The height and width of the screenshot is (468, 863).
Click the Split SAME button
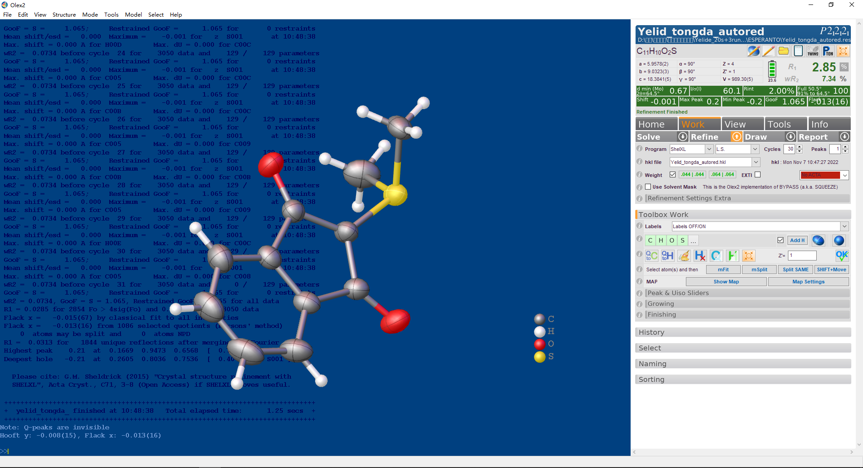tap(796, 269)
